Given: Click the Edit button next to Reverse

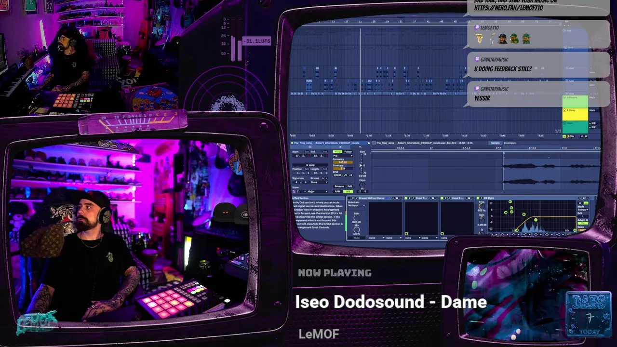Looking at the screenshot, I should pyautogui.click(x=349, y=186).
